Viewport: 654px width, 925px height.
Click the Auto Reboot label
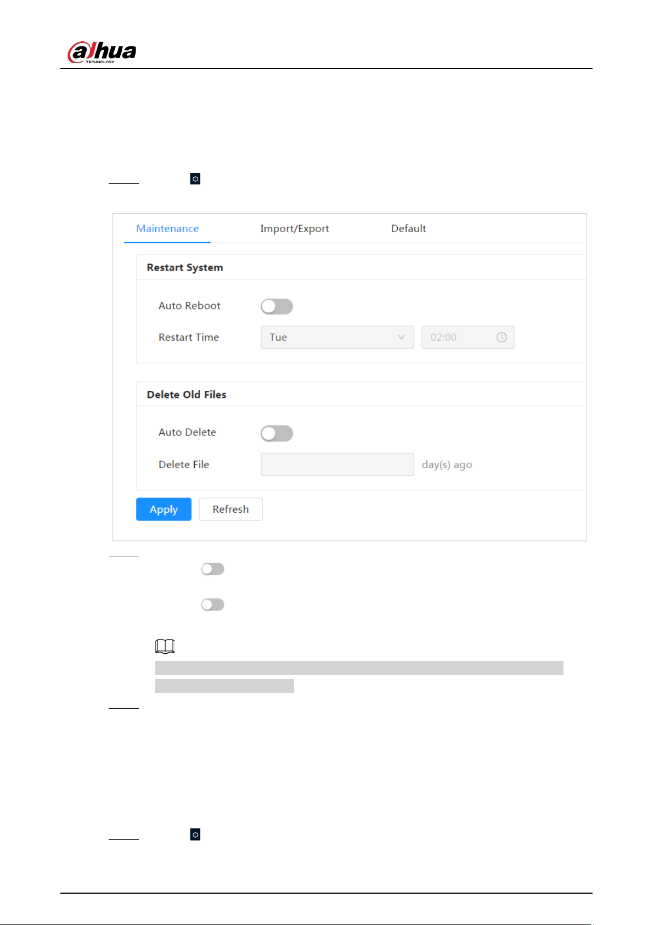point(189,306)
